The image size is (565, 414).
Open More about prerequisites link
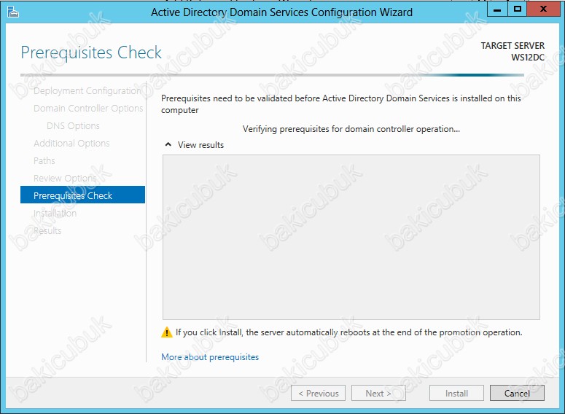coord(210,357)
